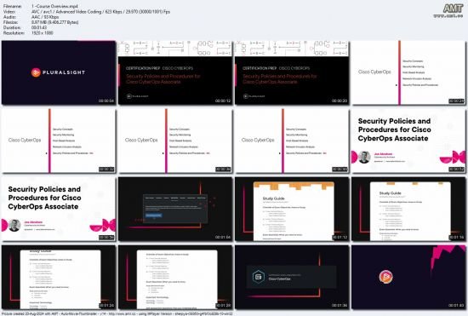The width and height of the screenshot is (468, 316).
Task: Click the author photo in the 00:00:56 thumbnail
Action: (14, 225)
